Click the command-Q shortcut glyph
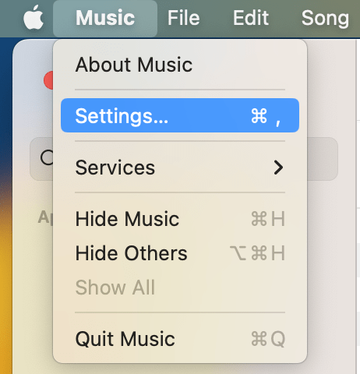Image resolution: width=360 pixels, height=374 pixels. point(268,339)
